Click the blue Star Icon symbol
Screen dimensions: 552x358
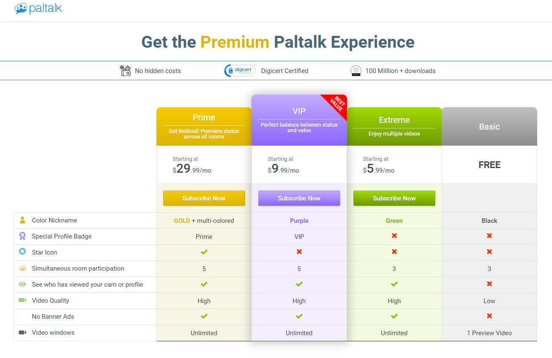point(22,252)
